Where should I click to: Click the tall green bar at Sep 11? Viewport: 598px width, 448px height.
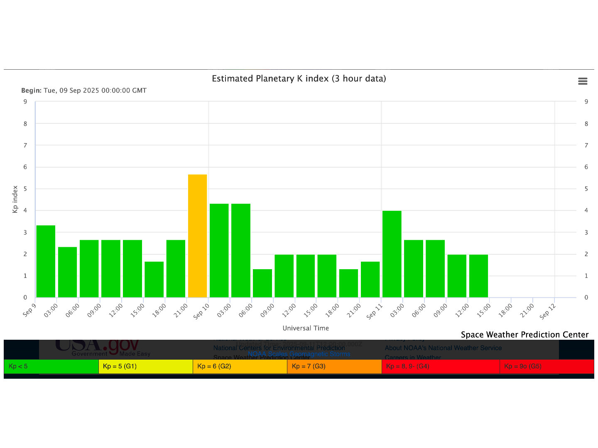pyautogui.click(x=392, y=254)
